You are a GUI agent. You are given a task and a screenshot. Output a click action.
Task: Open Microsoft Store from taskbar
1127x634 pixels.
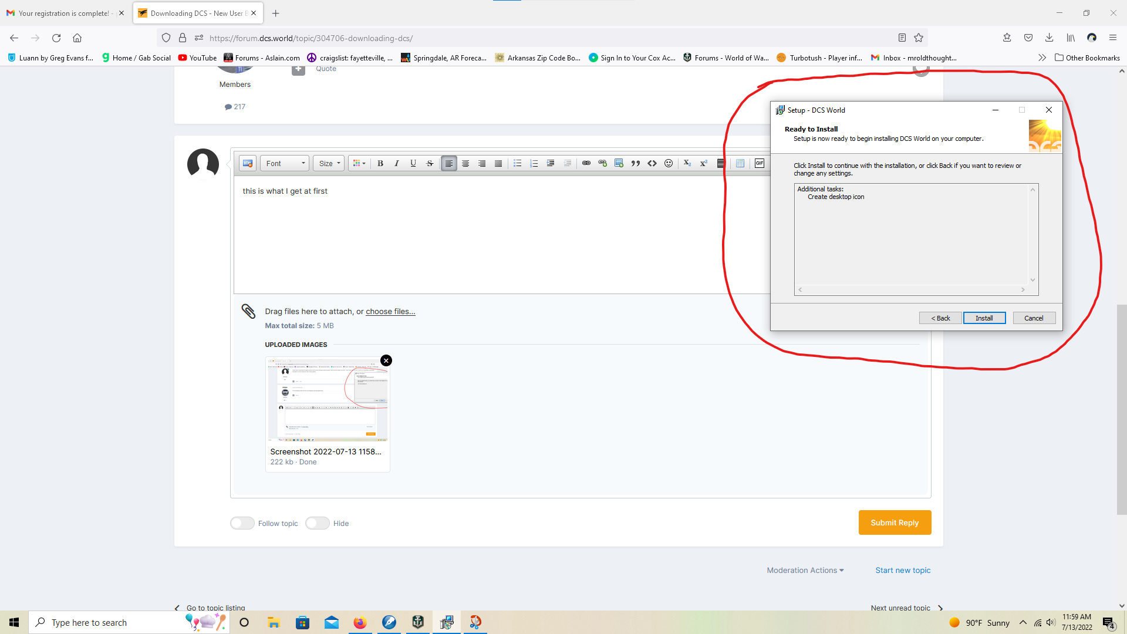pyautogui.click(x=302, y=622)
